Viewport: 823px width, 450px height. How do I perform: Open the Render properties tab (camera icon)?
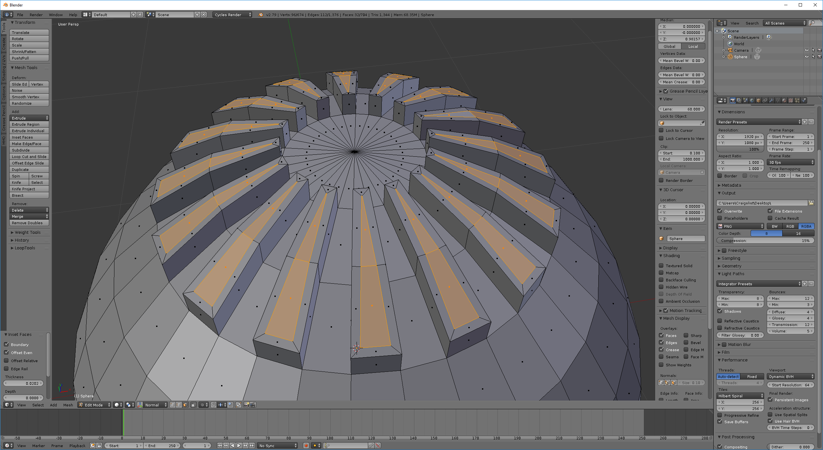point(732,100)
